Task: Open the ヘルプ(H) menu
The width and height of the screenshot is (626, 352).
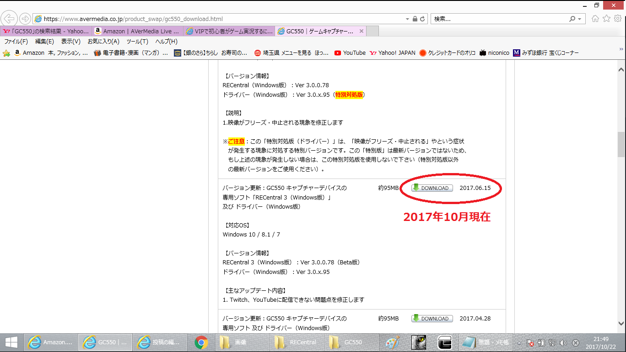Action: 166,42
